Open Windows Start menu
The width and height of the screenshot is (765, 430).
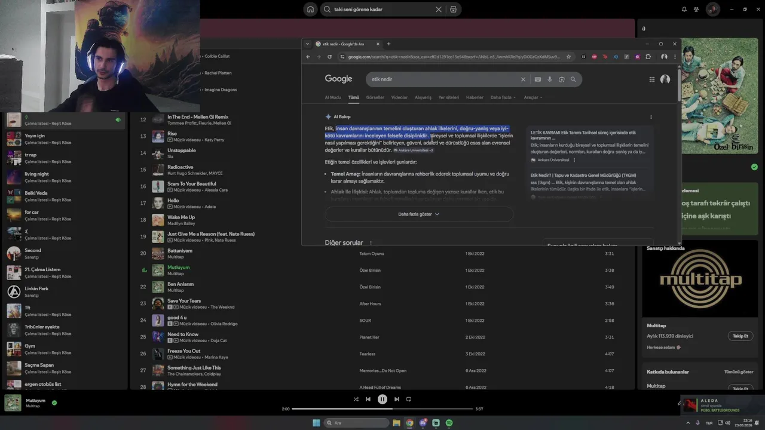316,423
